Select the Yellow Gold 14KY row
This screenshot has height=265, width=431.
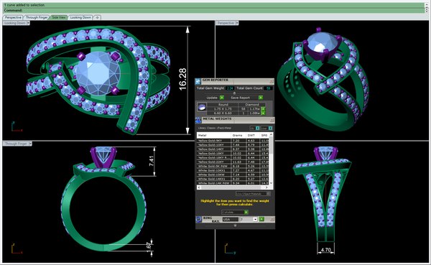(x=233, y=149)
